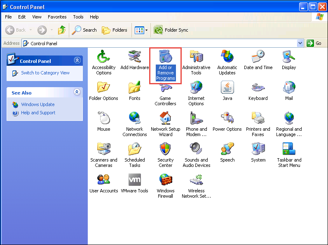
Task: Open Add or Remove Programs
Action: pyautogui.click(x=165, y=58)
